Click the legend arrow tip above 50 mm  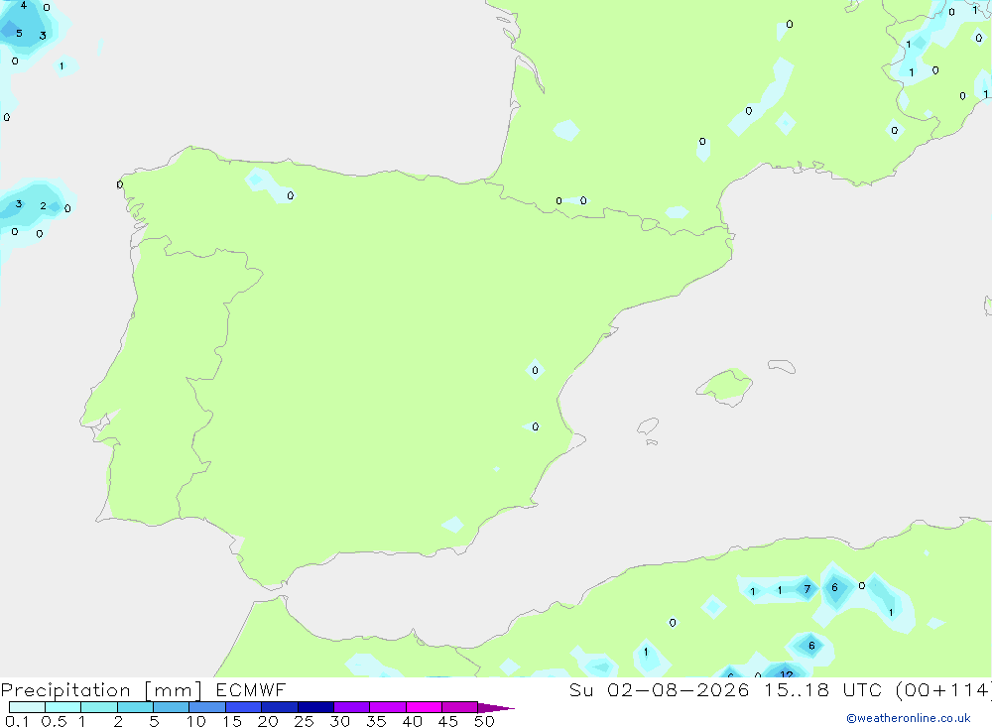click(x=496, y=707)
